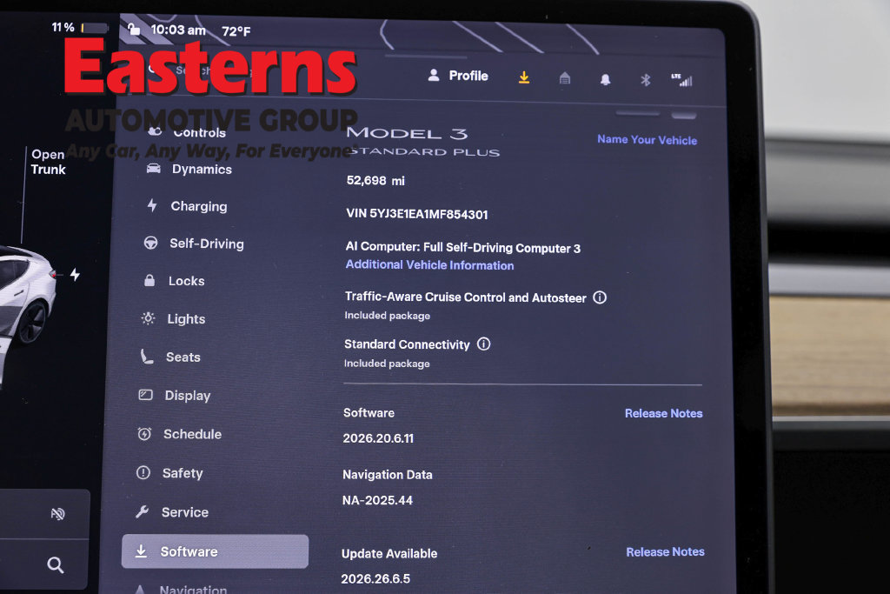
Task: Tap the crossed-out audio mute icon
Action: [57, 514]
